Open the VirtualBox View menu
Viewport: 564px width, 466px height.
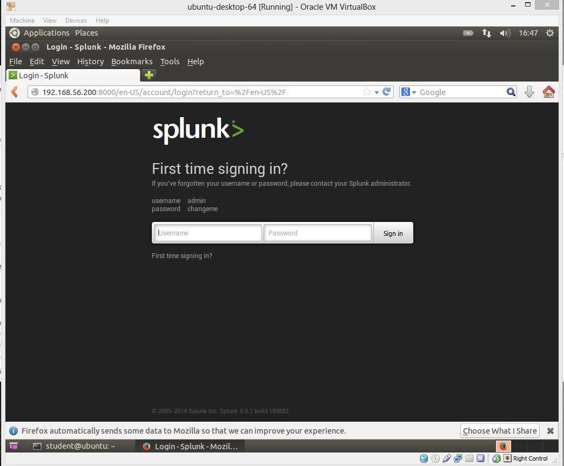50,21
